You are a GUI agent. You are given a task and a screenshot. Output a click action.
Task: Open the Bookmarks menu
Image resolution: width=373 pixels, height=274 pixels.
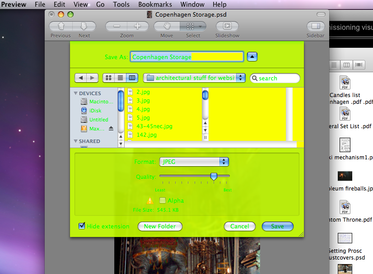pyautogui.click(x=155, y=5)
